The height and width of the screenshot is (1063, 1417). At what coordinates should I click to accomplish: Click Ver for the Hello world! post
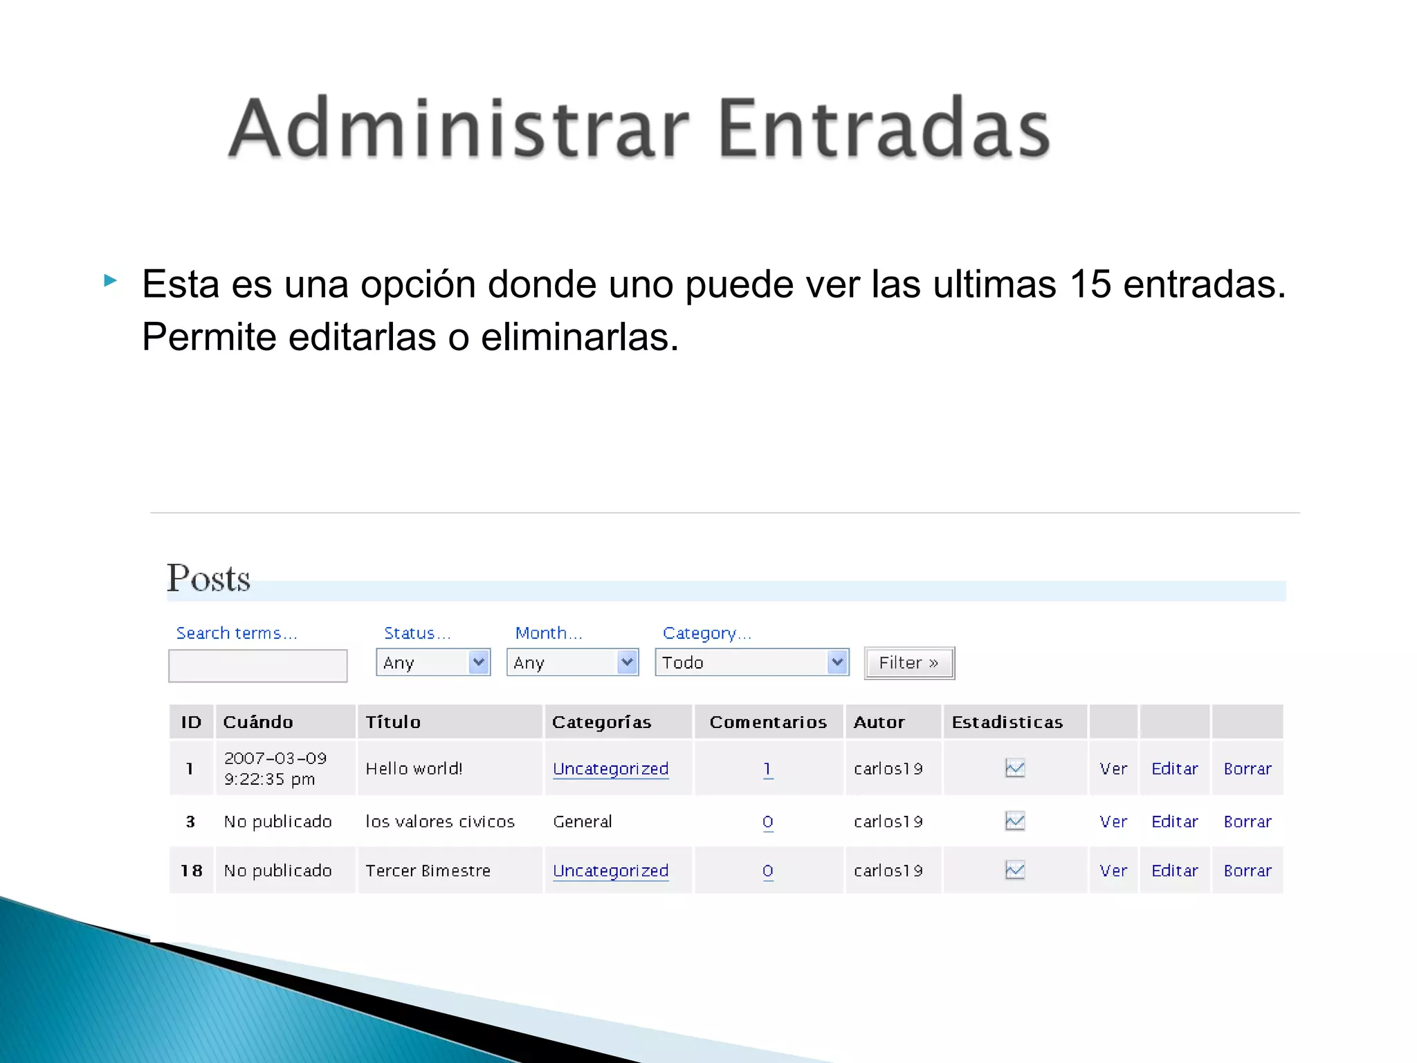click(1113, 768)
